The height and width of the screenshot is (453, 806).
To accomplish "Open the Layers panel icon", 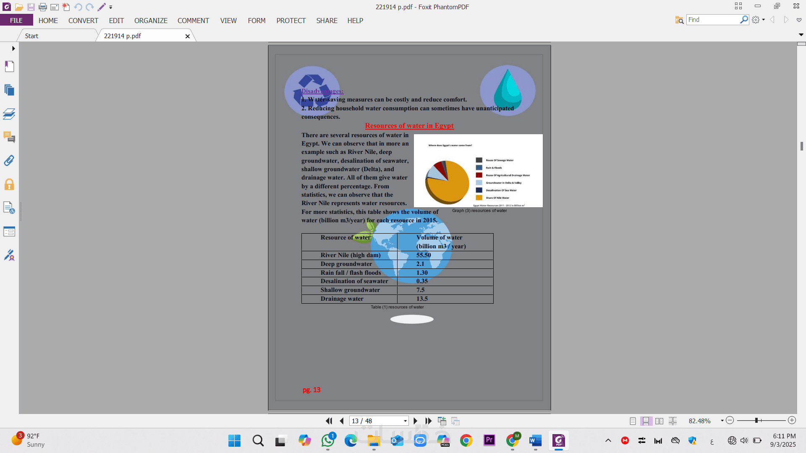I will pos(9,114).
